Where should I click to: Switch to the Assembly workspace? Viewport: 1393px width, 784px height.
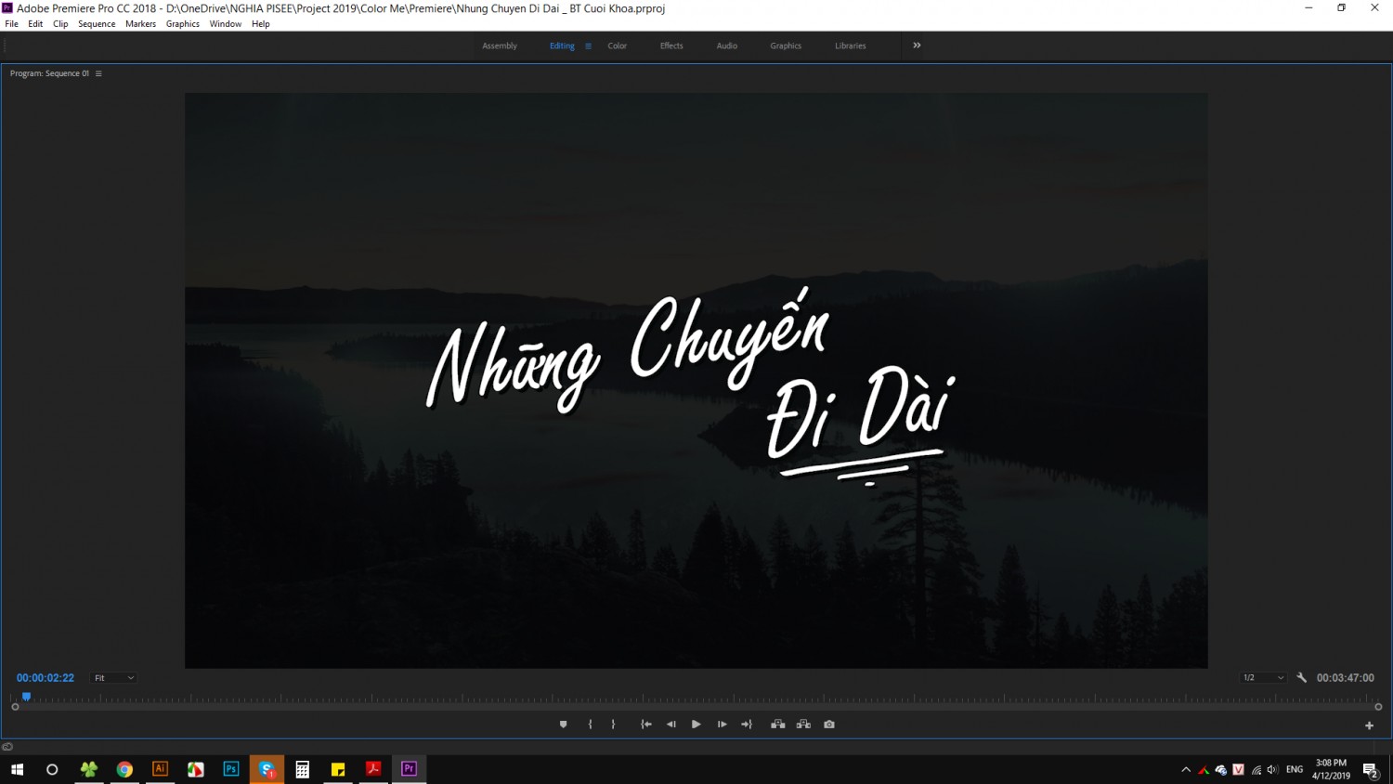500,46
